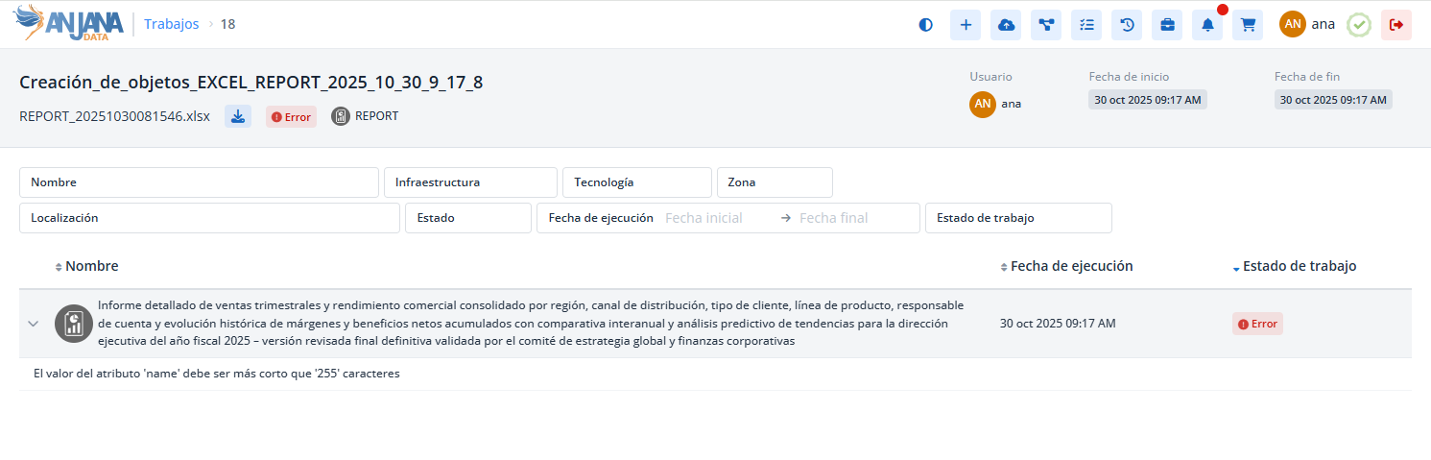Screen dimensions: 1431x460
Task: Open the cloud upload icon
Action: tap(1006, 25)
